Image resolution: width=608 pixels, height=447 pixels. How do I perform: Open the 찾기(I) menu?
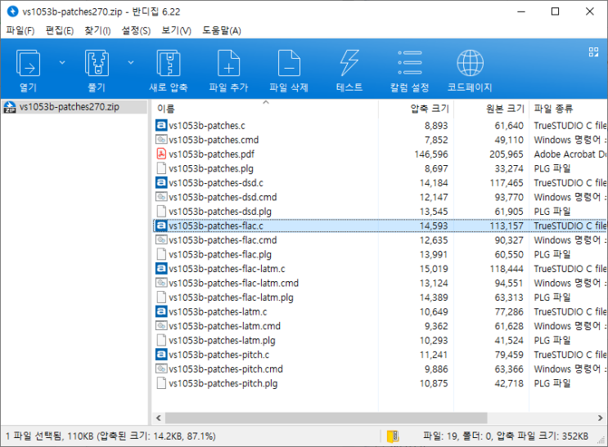[x=97, y=30]
